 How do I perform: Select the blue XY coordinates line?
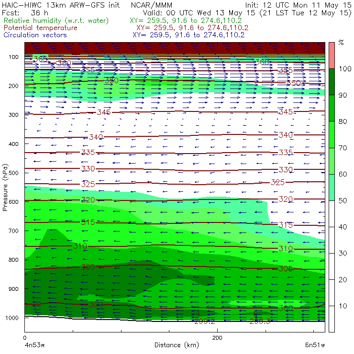coord(188,35)
